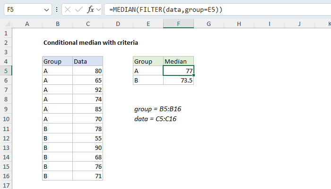Select column E header

click(x=148, y=24)
